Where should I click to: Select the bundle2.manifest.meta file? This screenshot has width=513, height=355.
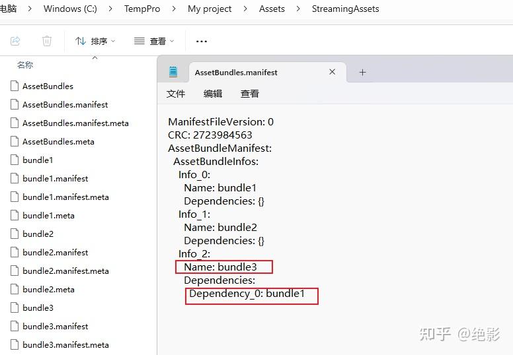(65, 271)
